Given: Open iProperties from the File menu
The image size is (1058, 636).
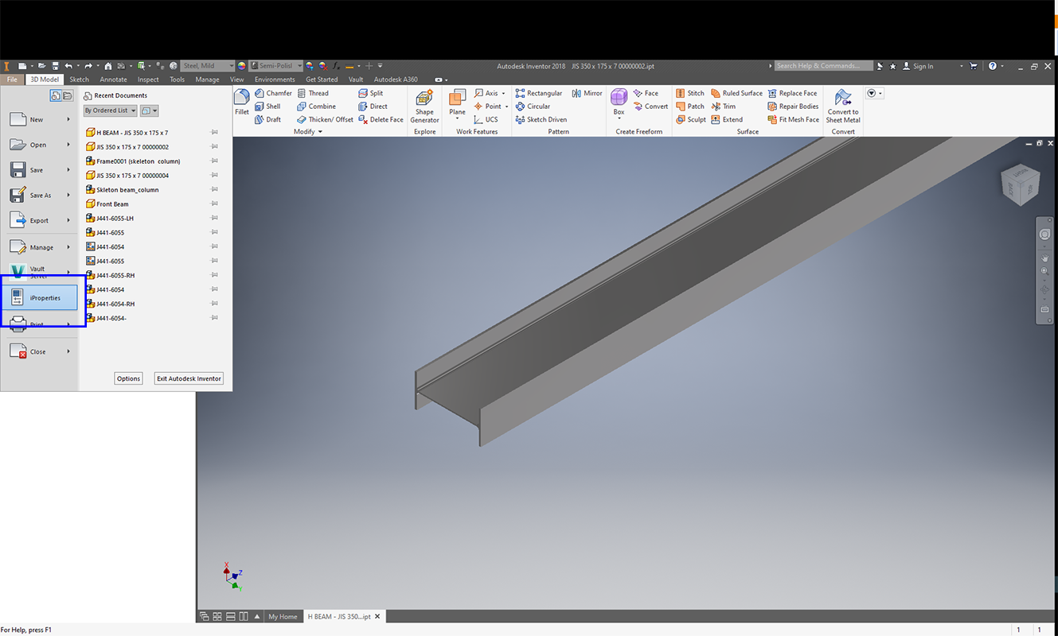Looking at the screenshot, I should point(40,298).
